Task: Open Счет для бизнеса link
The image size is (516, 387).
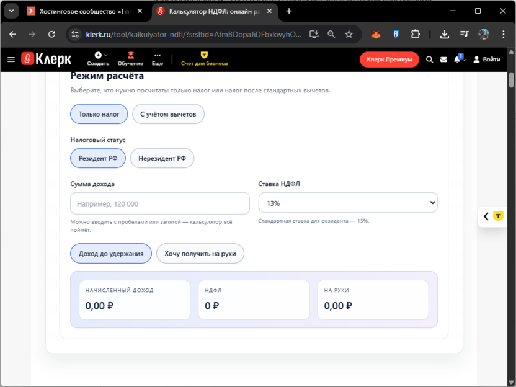Action: point(204,60)
